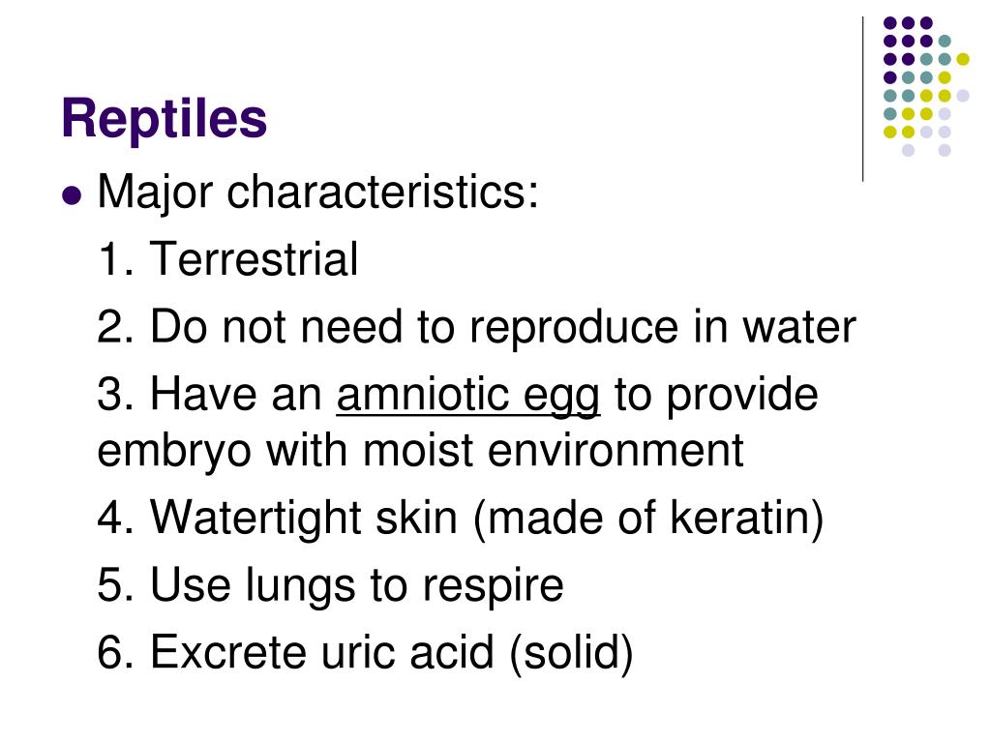Screen dimensions: 991x743
Task: Click the vertical divider line beside the dots
Action: [x=863, y=100]
